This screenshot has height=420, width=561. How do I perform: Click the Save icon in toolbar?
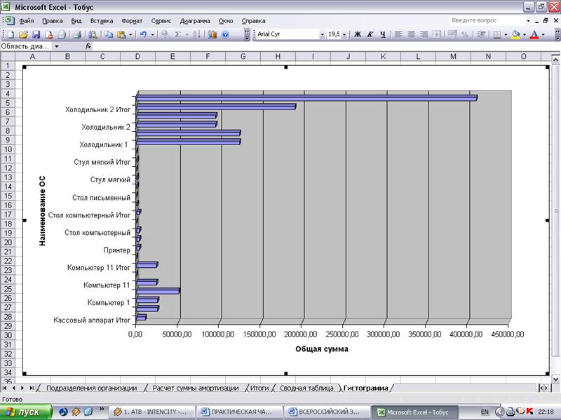coord(36,34)
